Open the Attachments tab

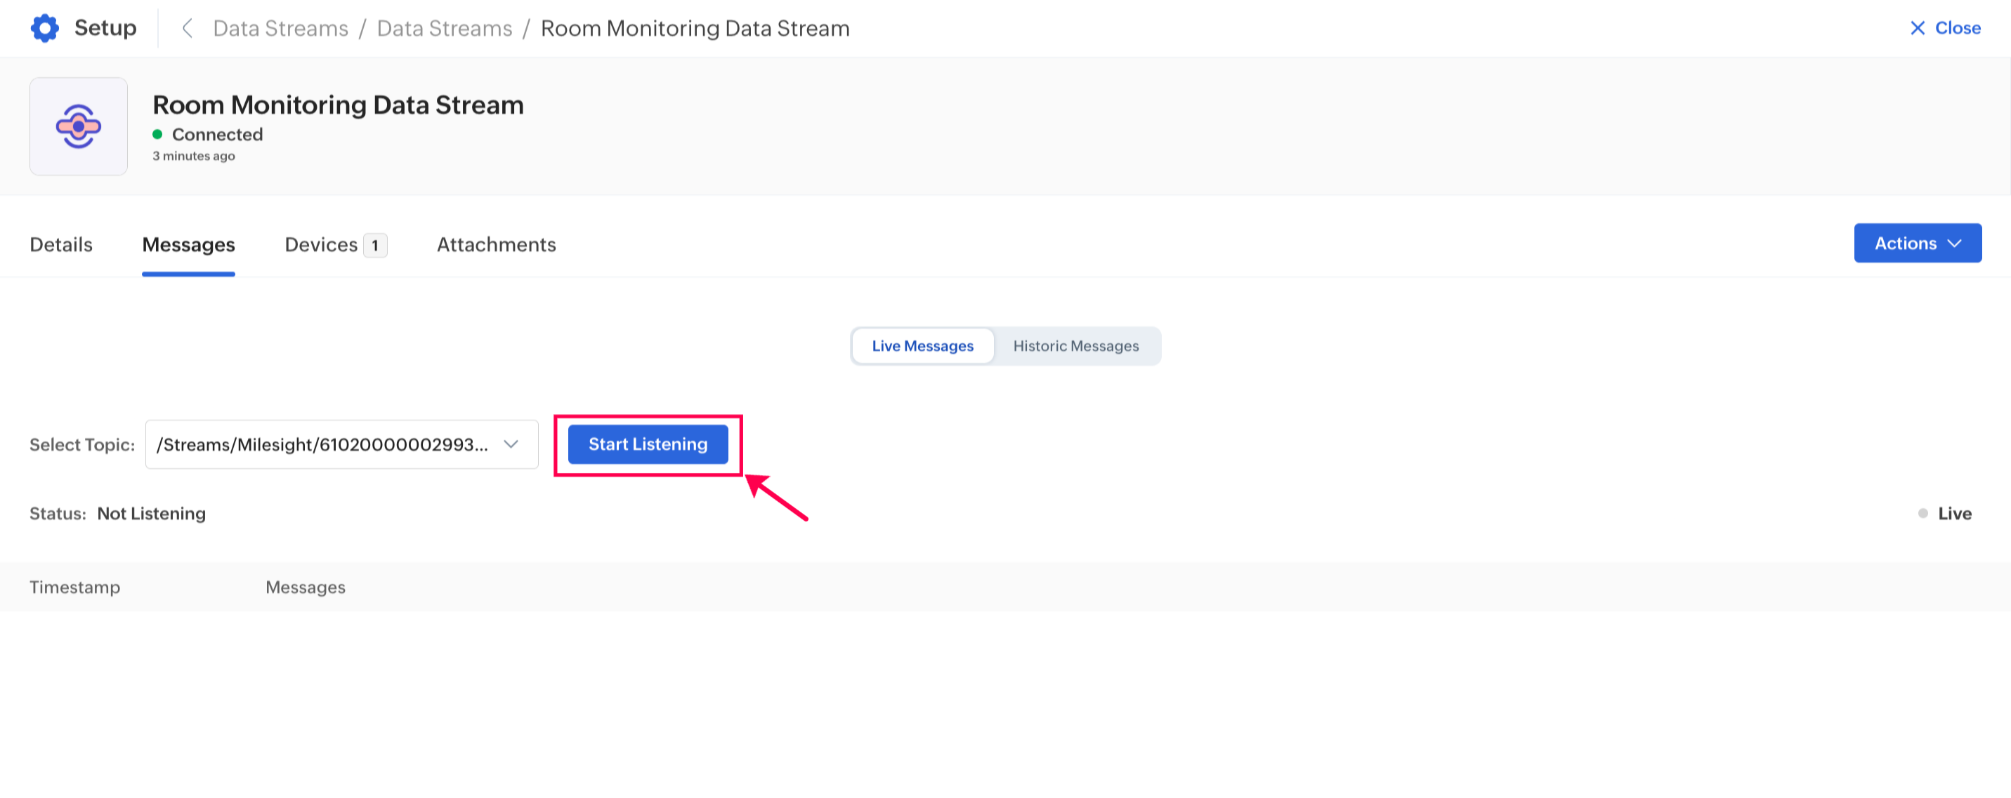tap(496, 245)
